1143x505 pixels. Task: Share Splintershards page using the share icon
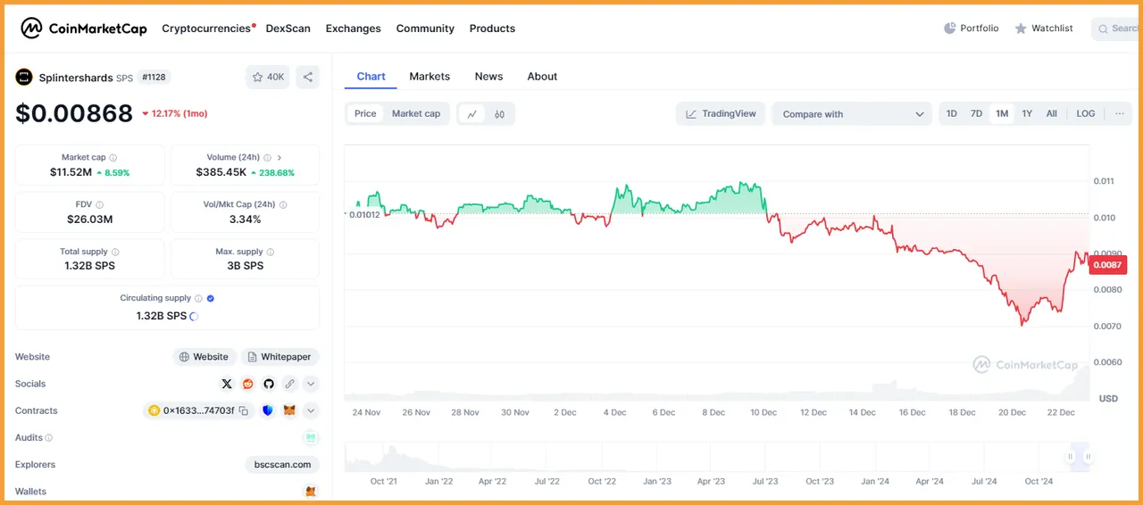pyautogui.click(x=307, y=77)
